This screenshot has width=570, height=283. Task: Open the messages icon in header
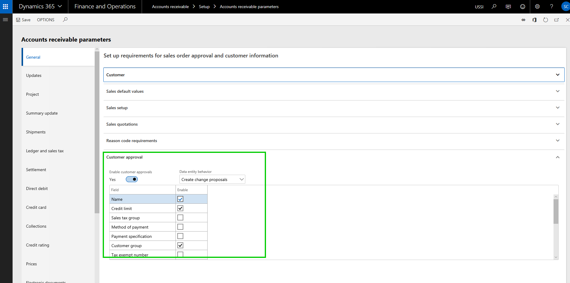(508, 7)
